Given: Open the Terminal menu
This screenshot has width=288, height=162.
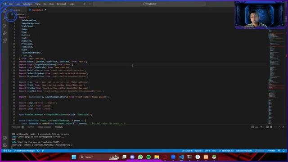Looking at the screenshot, I should coord(61,4).
